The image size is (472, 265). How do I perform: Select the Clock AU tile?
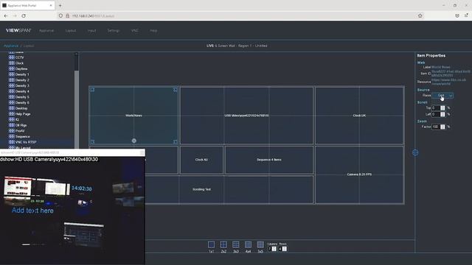(x=201, y=160)
